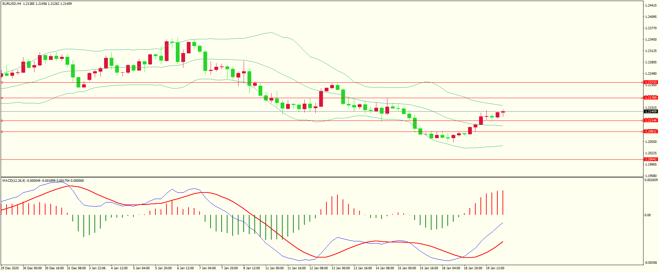Click the current price label 1.21409
The width and height of the screenshot is (659, 272).
(651, 112)
